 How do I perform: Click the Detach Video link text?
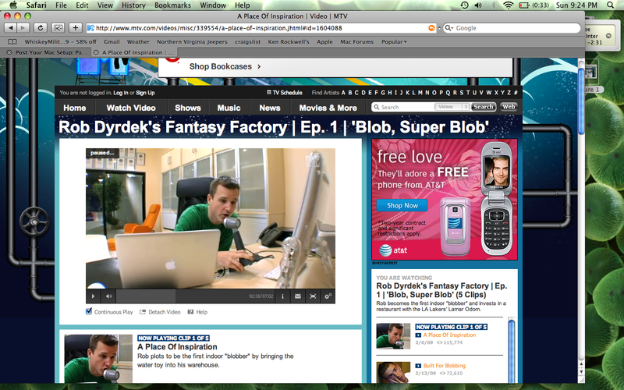[x=165, y=312]
